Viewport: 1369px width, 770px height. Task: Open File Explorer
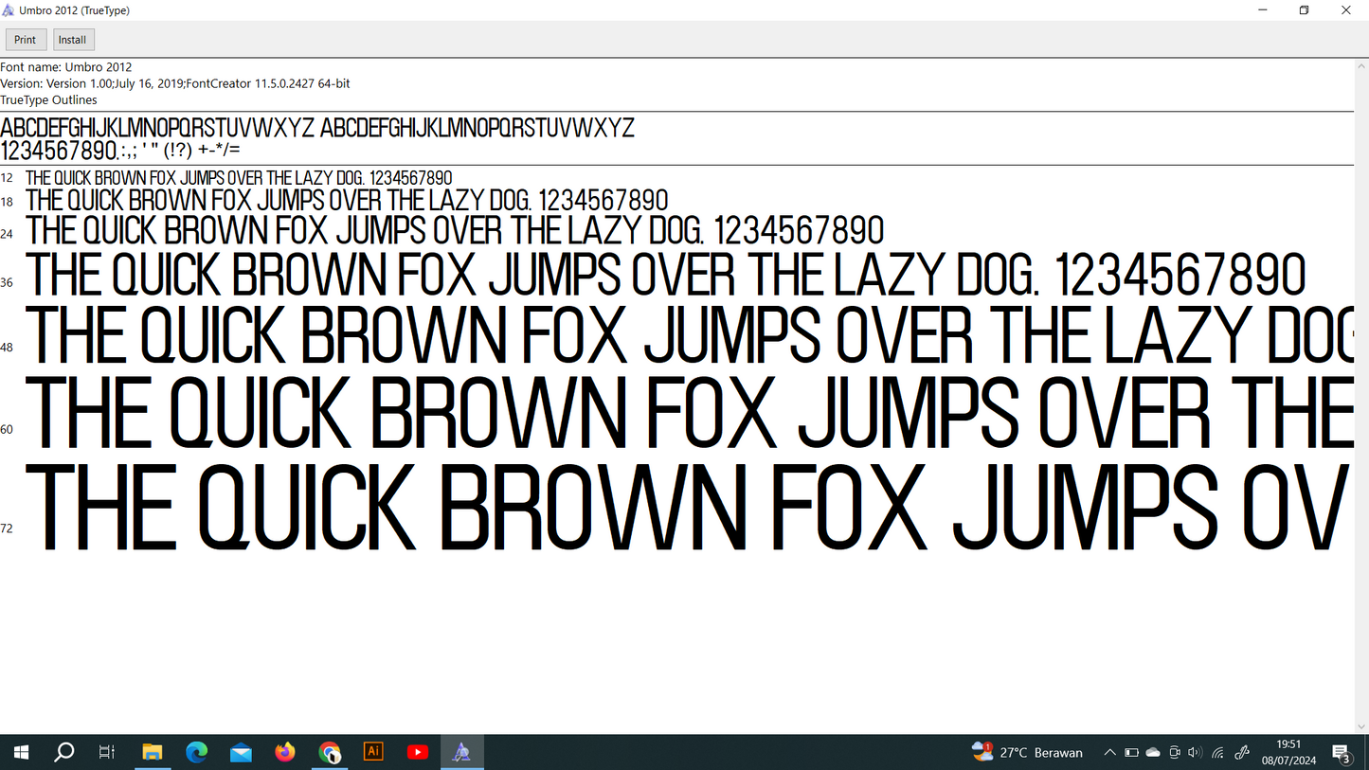tap(153, 752)
